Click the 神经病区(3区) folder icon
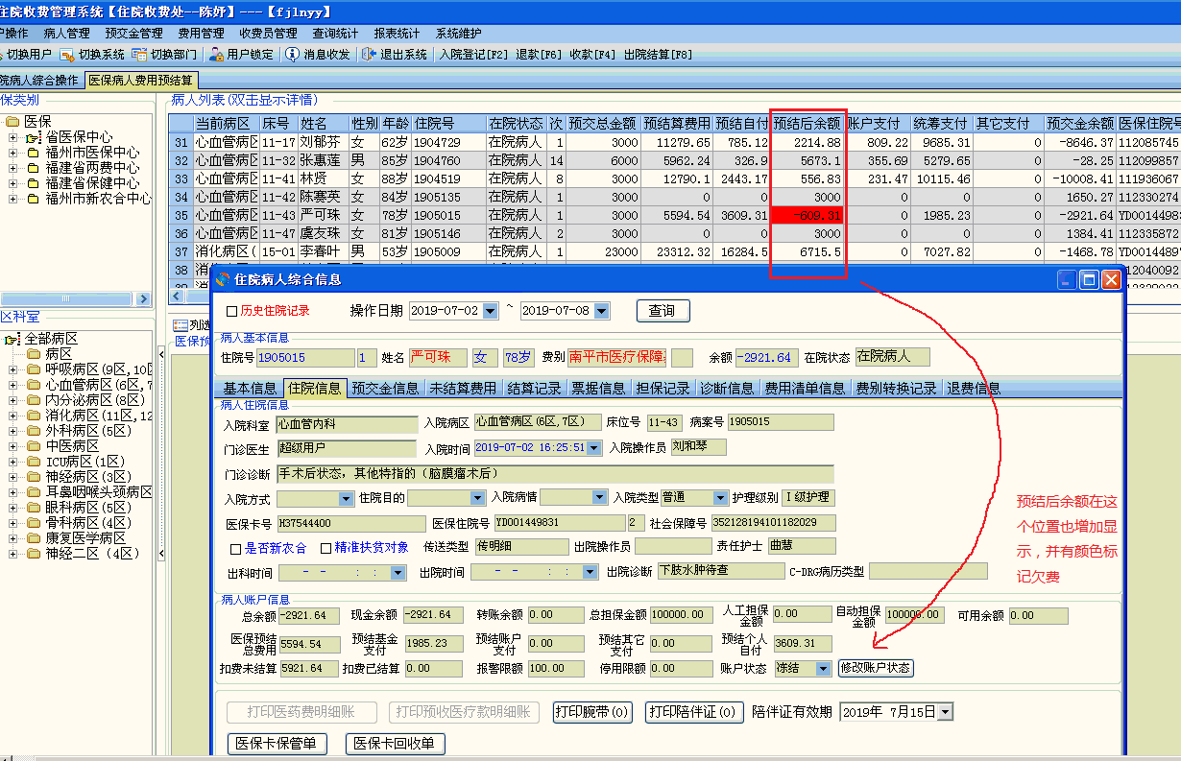 35,477
